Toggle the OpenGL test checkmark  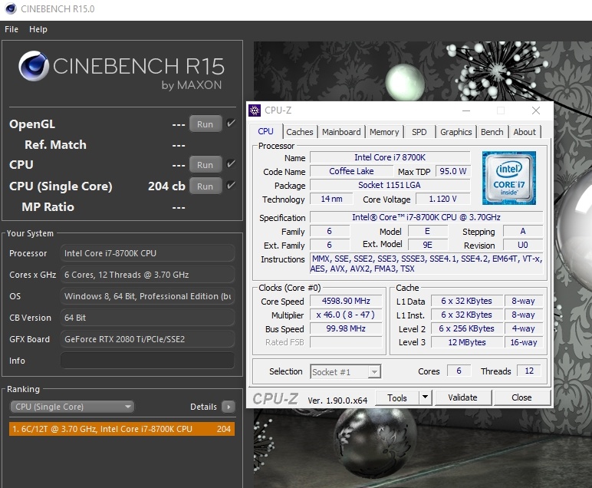click(x=231, y=123)
